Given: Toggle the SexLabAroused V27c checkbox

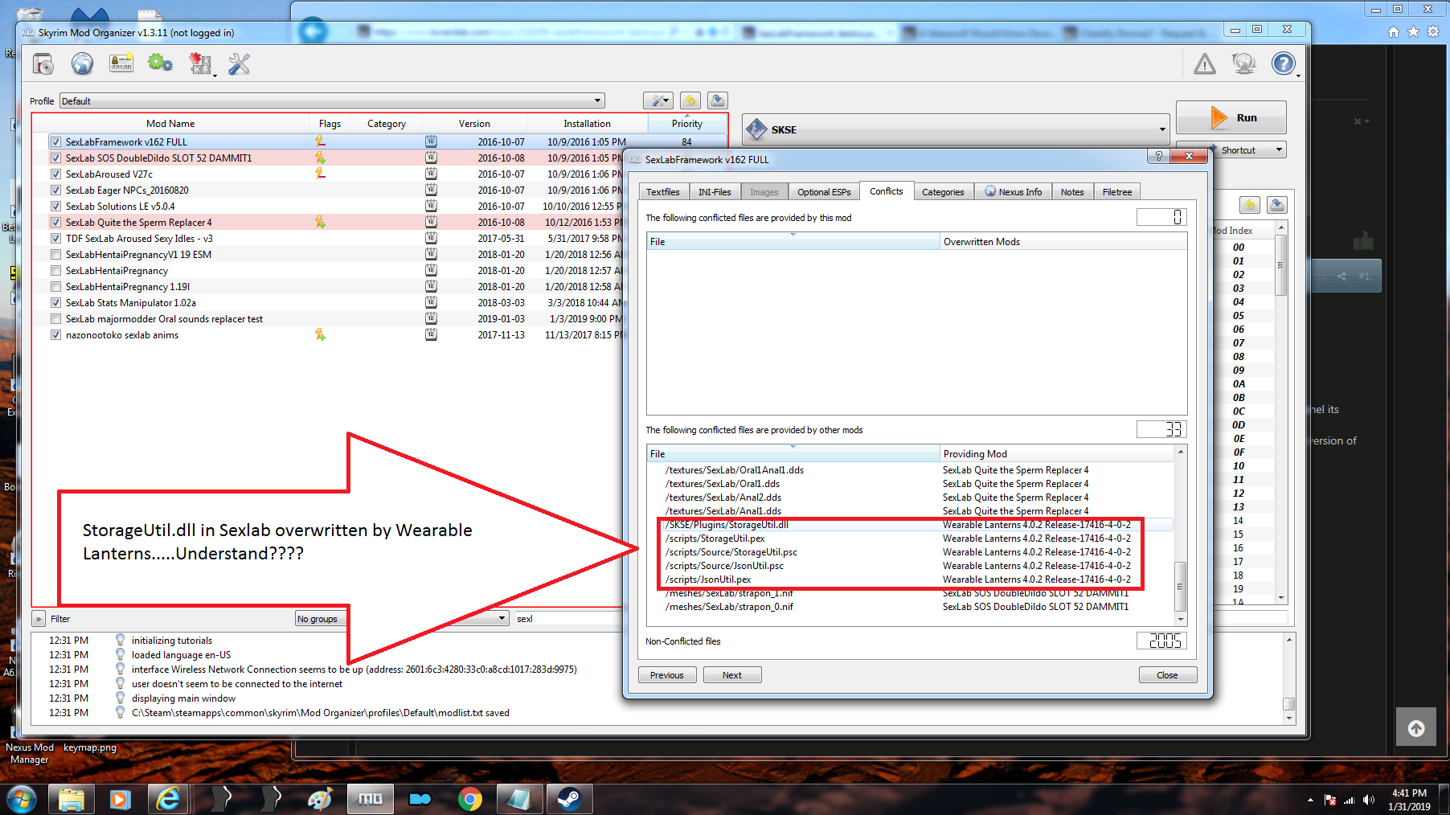Looking at the screenshot, I should (55, 174).
